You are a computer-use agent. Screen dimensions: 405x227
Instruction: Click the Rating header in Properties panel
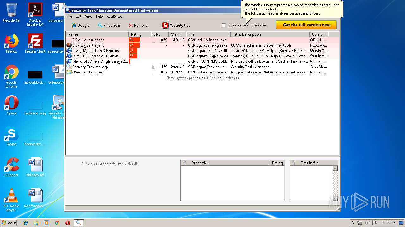[x=277, y=163]
